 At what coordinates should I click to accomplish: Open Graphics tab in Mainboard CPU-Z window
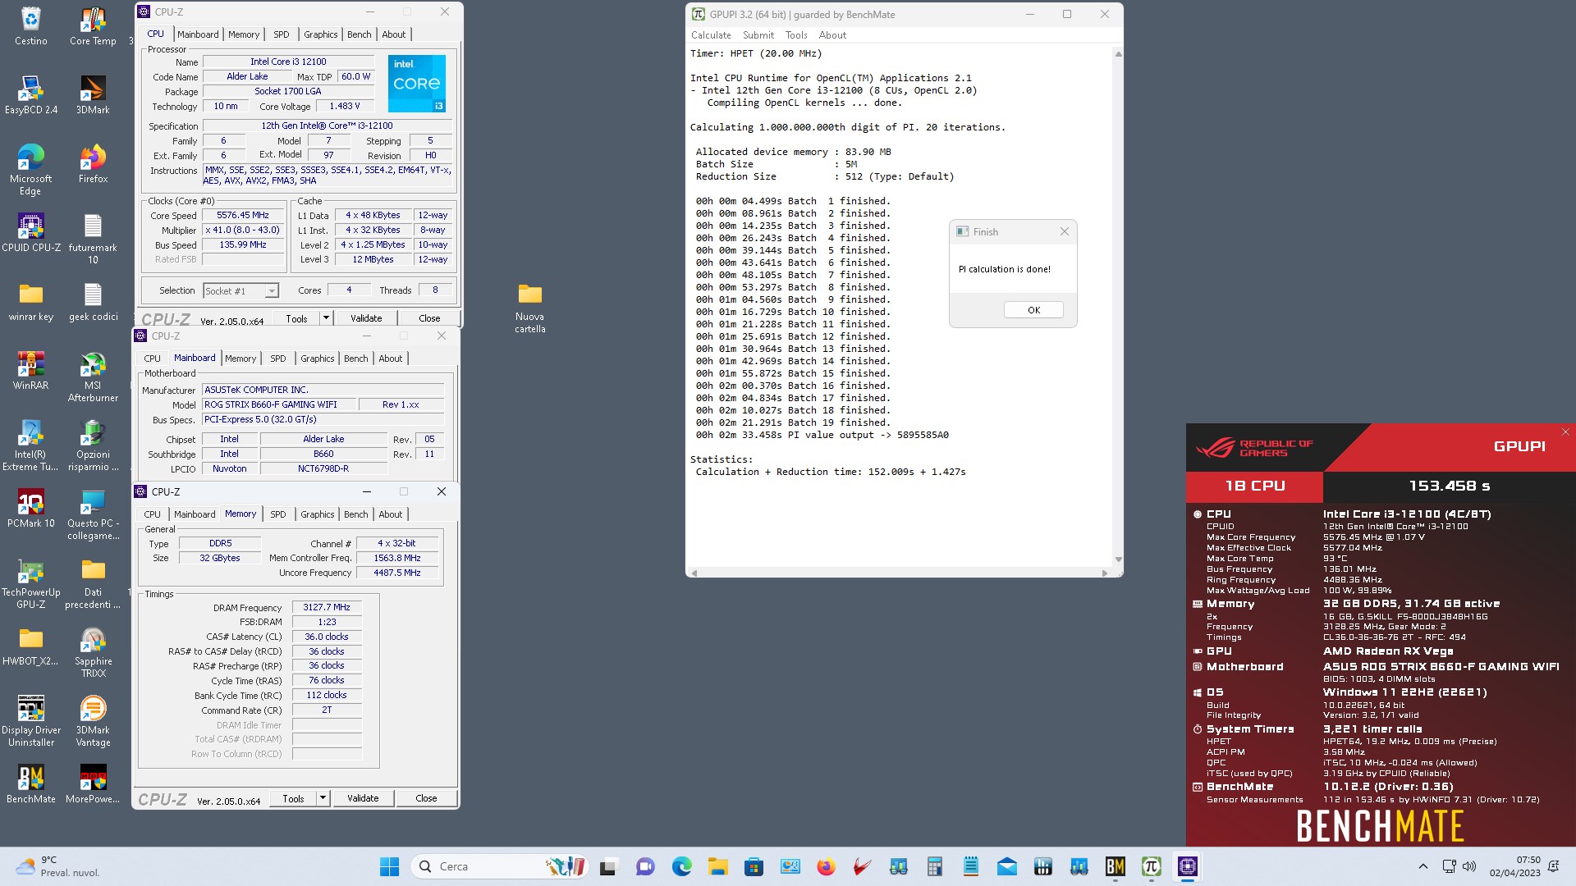317,359
